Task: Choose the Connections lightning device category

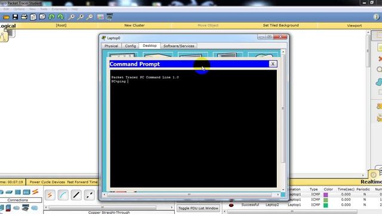Action: pyautogui.click(x=35, y=192)
